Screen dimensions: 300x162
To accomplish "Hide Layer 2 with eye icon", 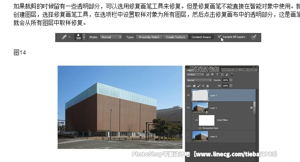I will (x=188, y=95).
